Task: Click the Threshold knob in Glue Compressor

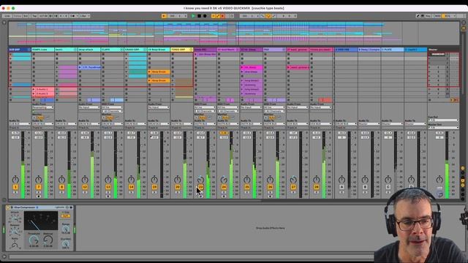Action: tap(34, 240)
